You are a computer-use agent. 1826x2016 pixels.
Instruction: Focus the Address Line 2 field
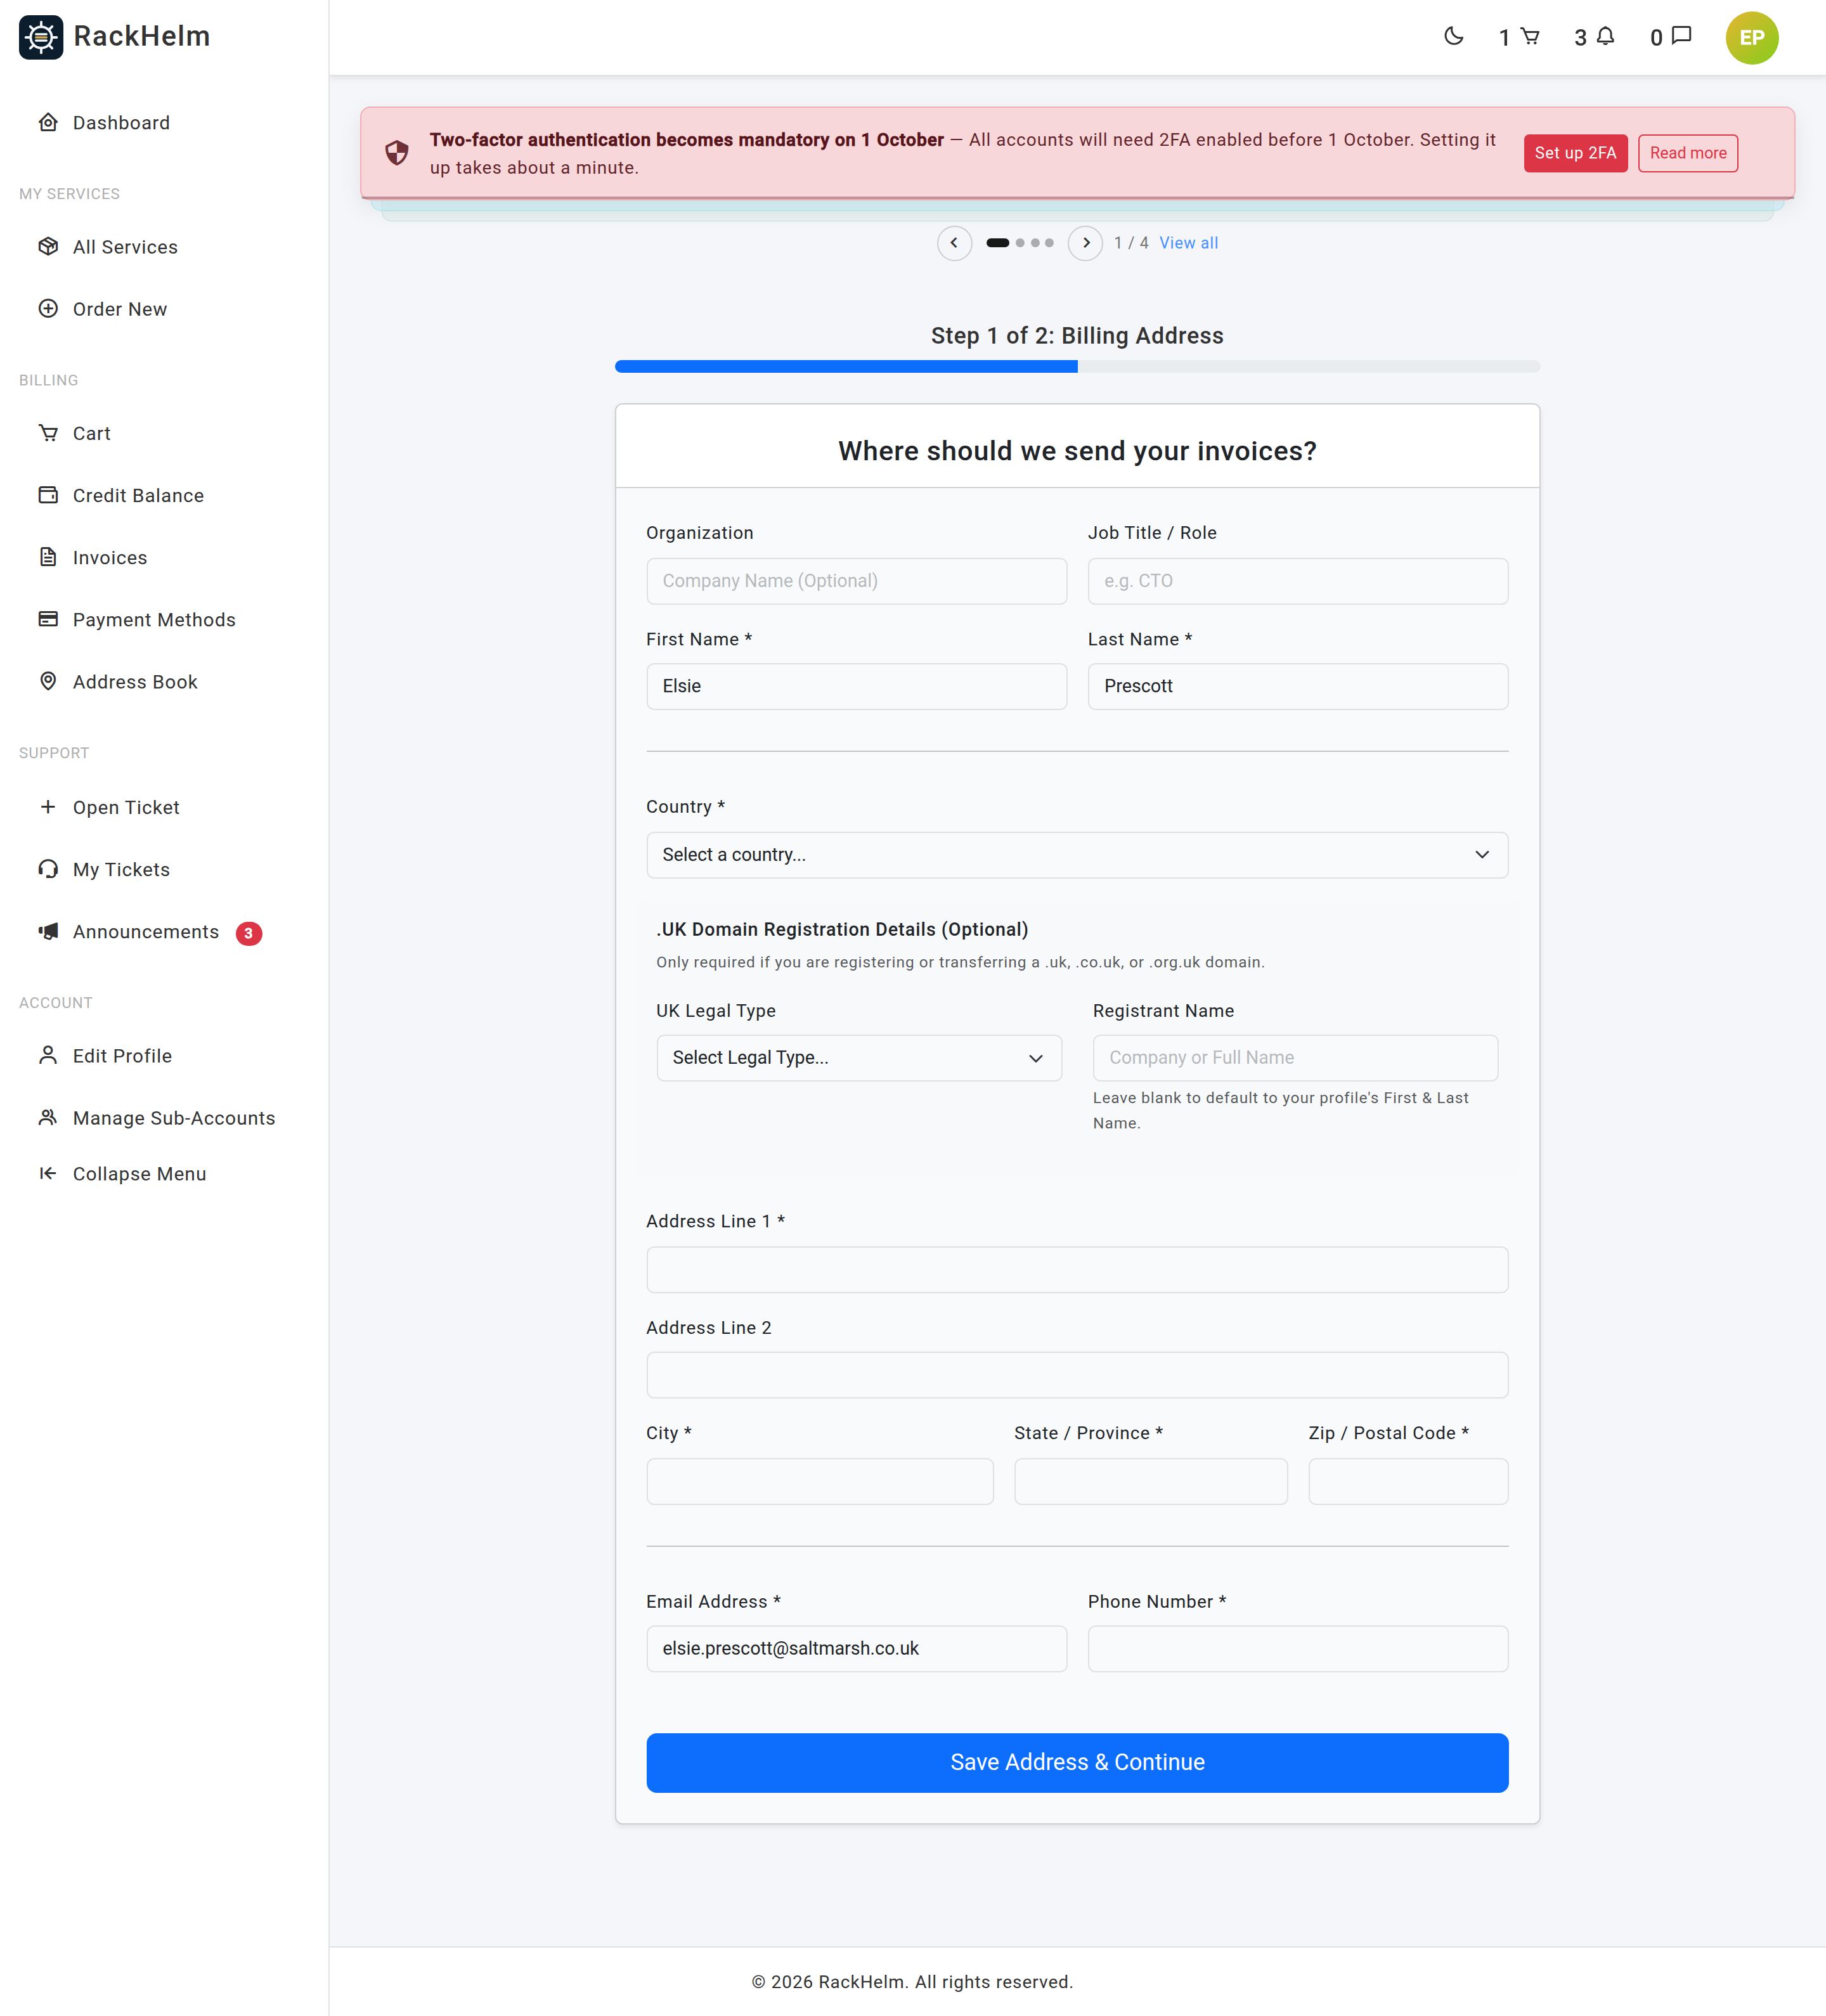(x=1077, y=1375)
